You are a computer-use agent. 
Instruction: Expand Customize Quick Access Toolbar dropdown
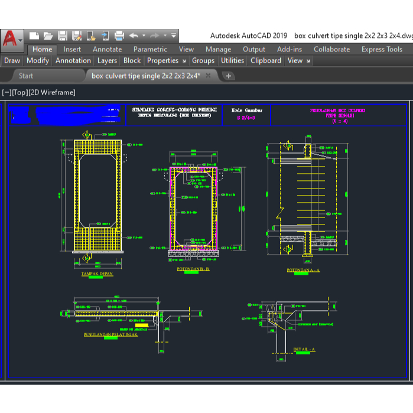[174, 35]
